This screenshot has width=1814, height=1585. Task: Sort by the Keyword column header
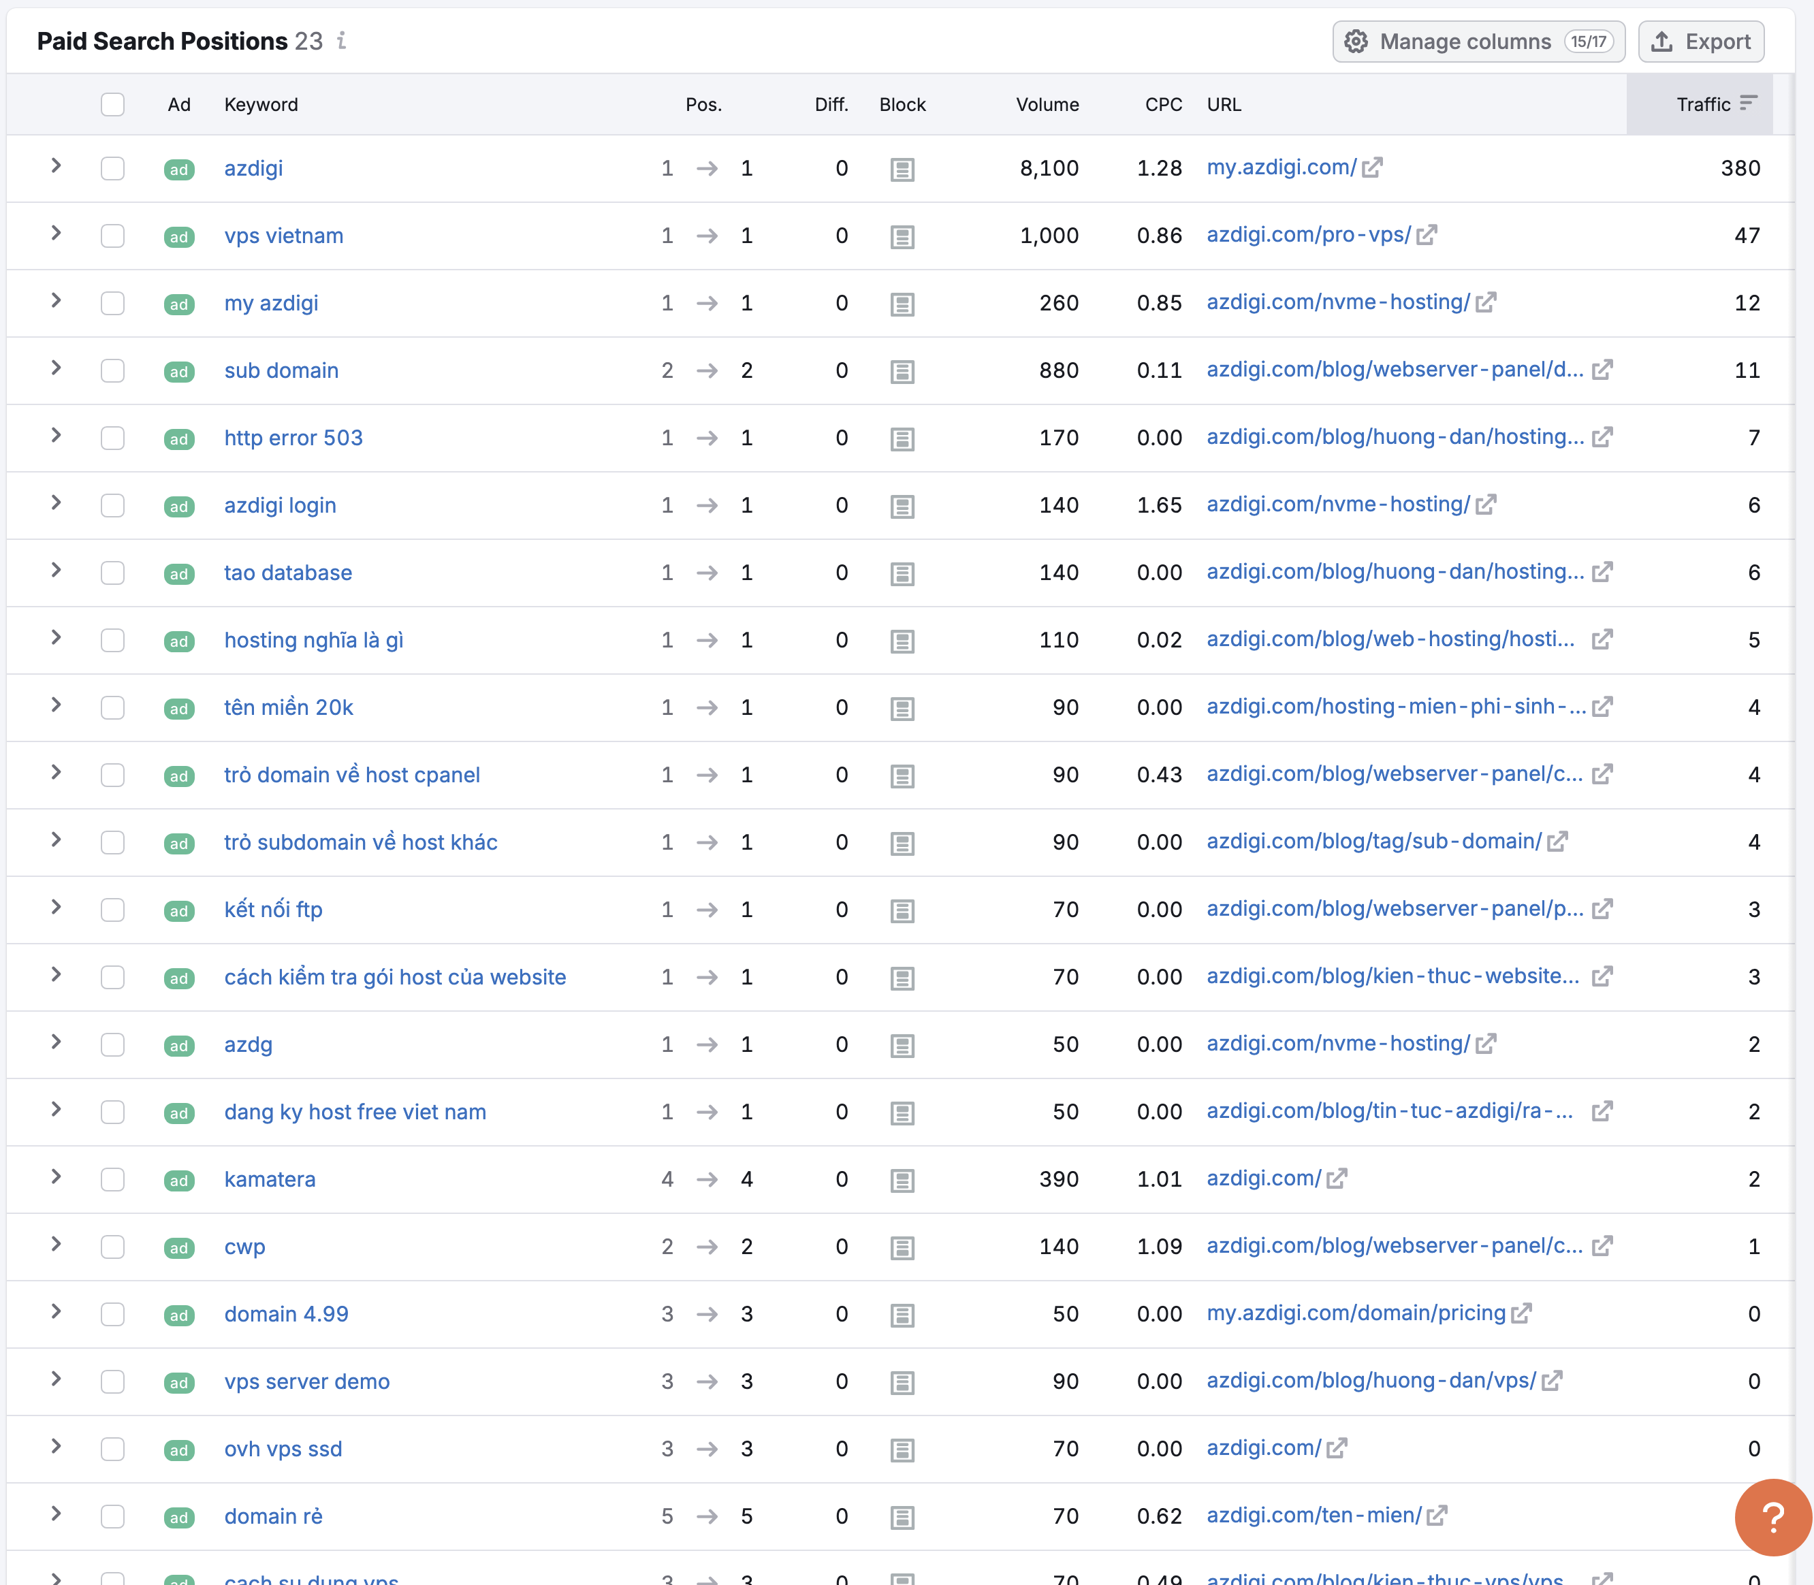click(261, 104)
